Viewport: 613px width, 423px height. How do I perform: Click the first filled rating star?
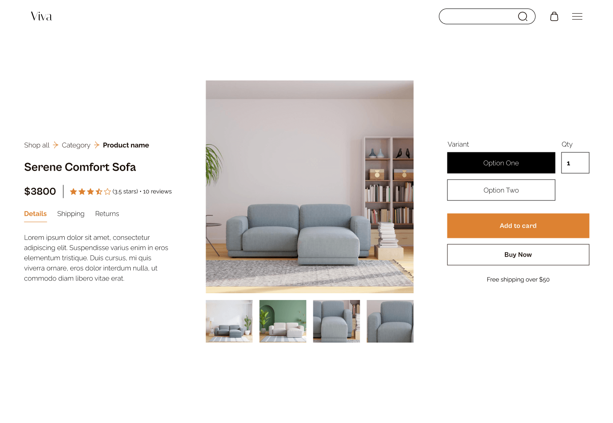[x=73, y=191]
